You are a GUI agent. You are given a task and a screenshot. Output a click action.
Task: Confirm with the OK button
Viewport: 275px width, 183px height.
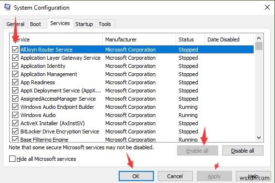click(x=136, y=176)
